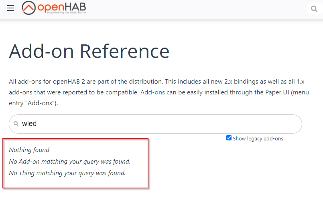Click the orange openHAB house logo icon
Screen dimensions: 323x202
tap(28, 8)
